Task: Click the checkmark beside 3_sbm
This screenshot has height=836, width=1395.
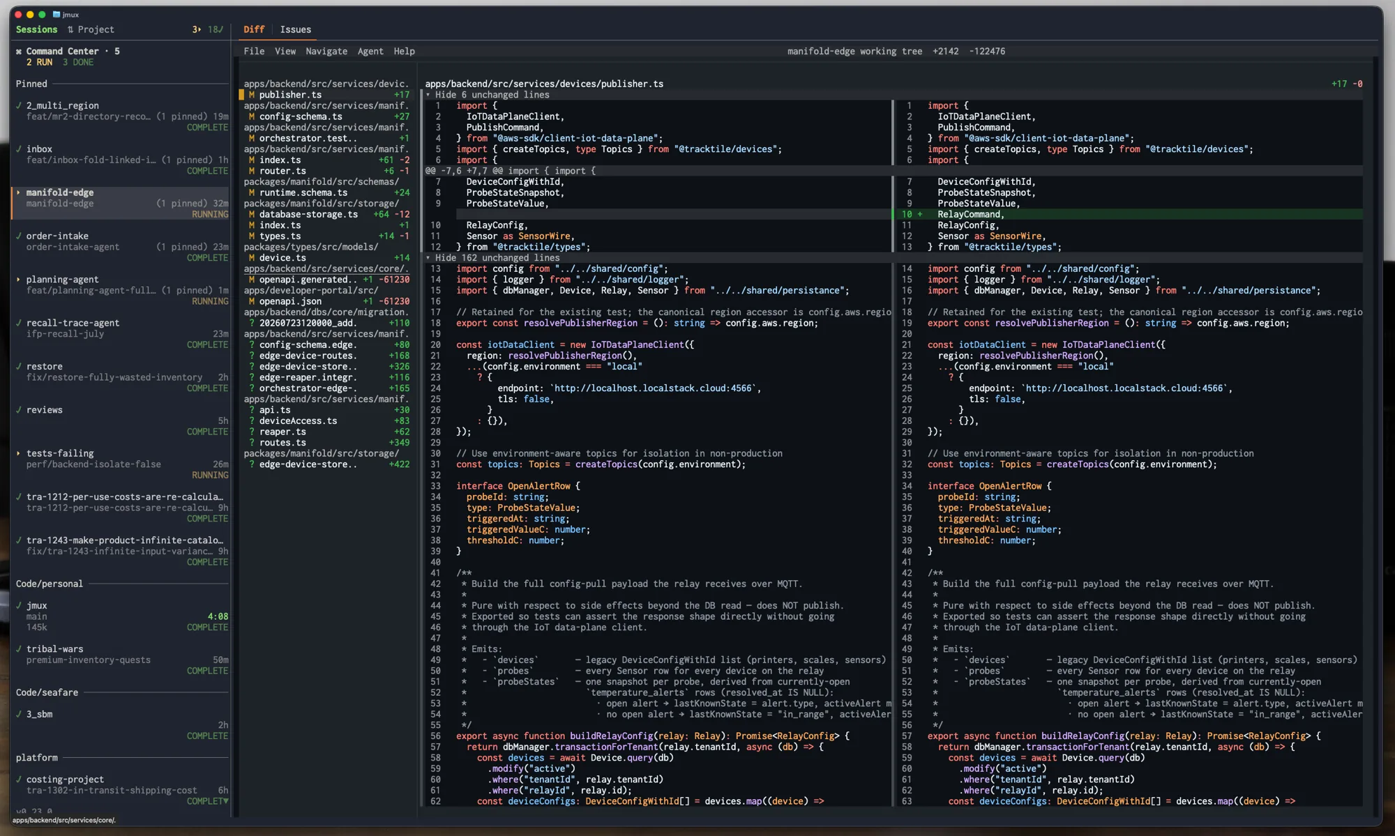Action: [19, 715]
